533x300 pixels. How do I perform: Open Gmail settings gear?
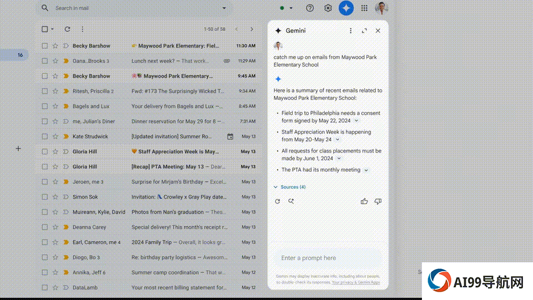[x=328, y=8]
